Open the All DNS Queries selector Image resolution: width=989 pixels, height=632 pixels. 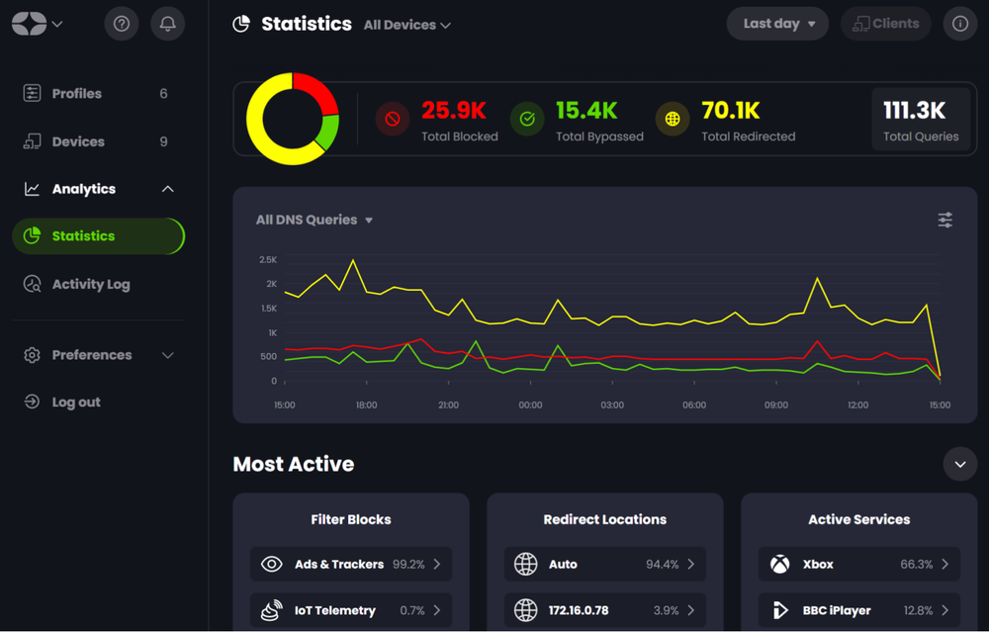click(315, 220)
